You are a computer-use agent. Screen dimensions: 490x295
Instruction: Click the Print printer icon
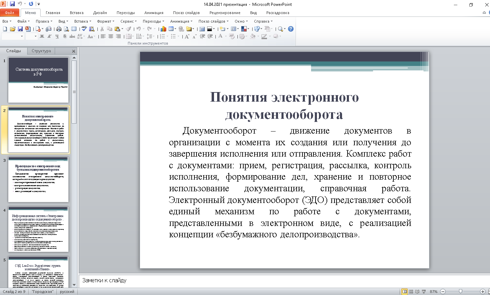tap(59, 29)
